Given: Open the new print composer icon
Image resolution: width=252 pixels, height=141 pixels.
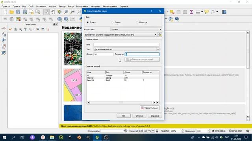Looking at the screenshot, I should point(31,12).
